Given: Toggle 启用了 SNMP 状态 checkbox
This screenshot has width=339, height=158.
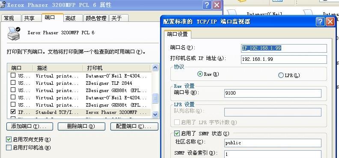Looking at the screenshot, I should click(x=177, y=133).
